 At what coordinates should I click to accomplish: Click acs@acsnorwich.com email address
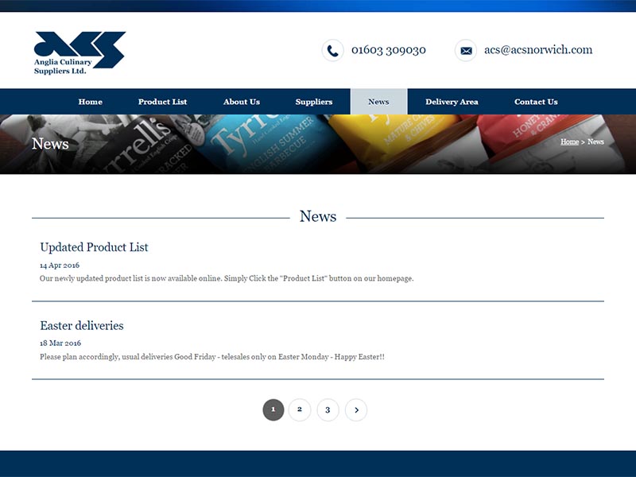pos(538,49)
